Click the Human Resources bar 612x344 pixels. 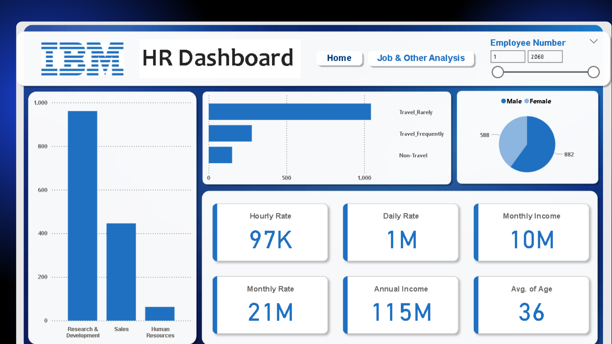[160, 313]
